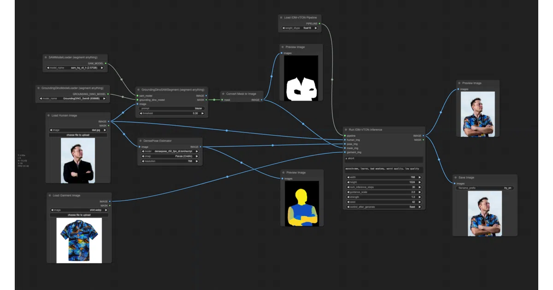This screenshot has height=290, width=553.
Task: Collapse the SAMModelLoader node via its title dot
Action: point(46,58)
